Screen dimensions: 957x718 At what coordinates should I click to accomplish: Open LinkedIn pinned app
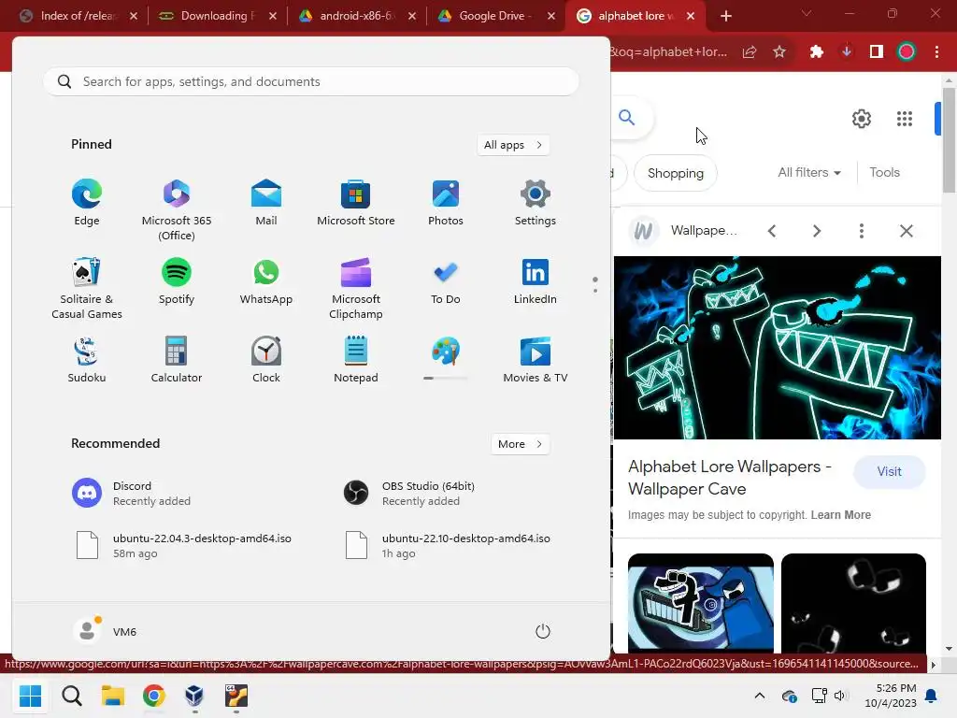pyautogui.click(x=536, y=282)
